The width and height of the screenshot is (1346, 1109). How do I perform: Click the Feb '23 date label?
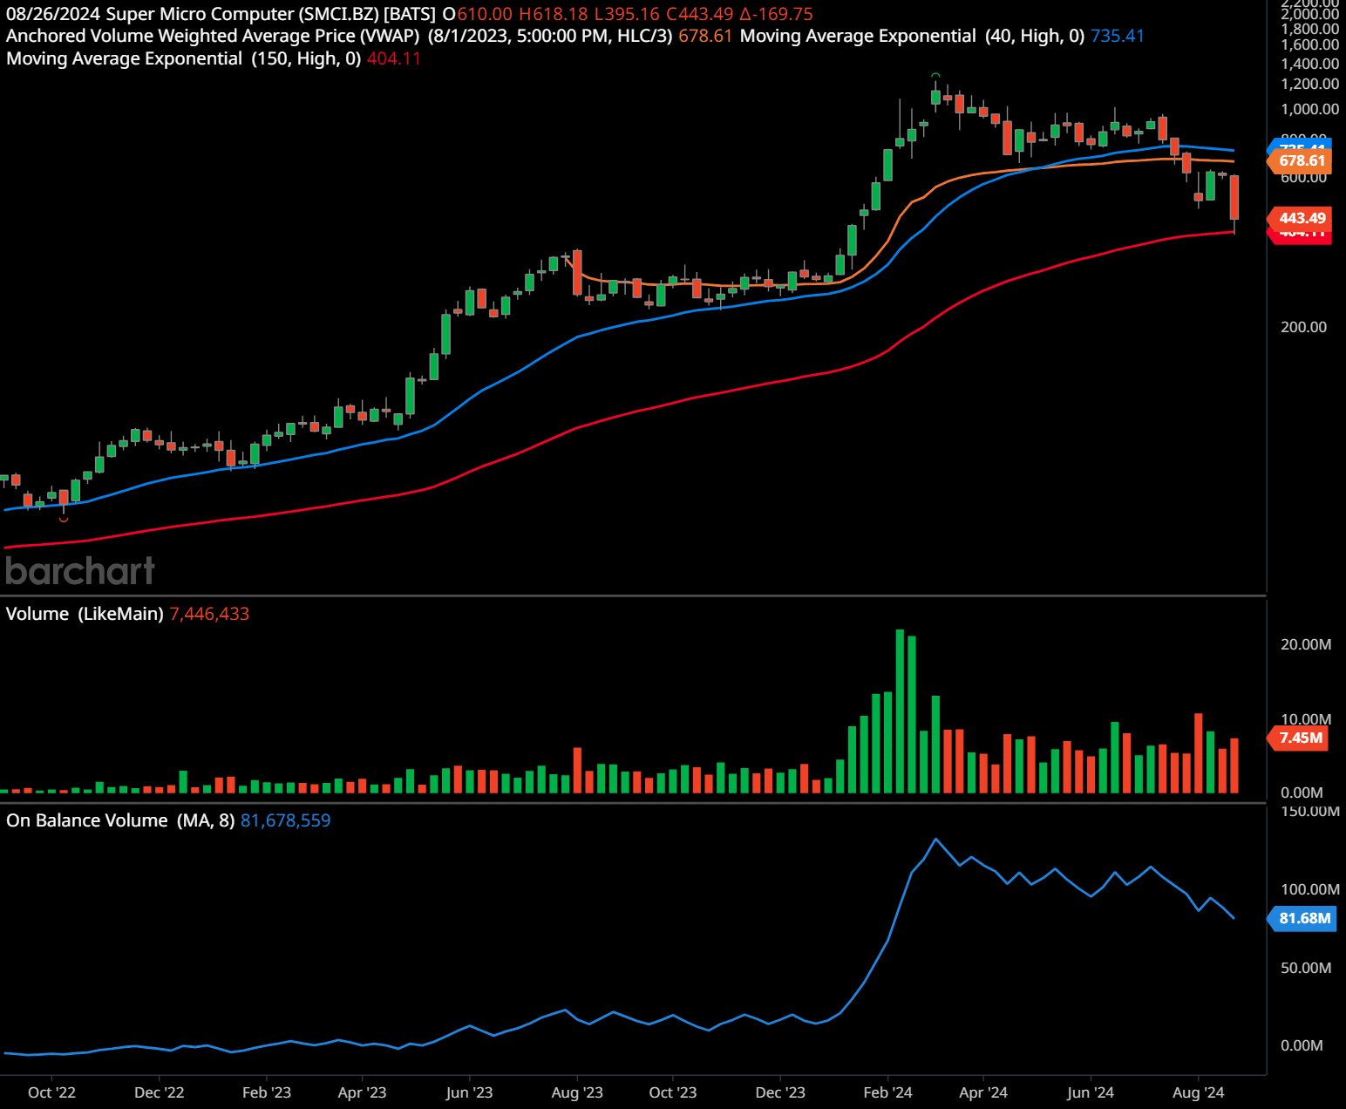point(267,1092)
